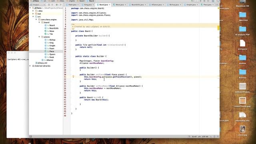Click Board class in navigation breadcrumb

(90, 1)
